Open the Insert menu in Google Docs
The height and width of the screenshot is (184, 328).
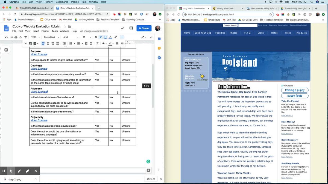tap(36, 31)
